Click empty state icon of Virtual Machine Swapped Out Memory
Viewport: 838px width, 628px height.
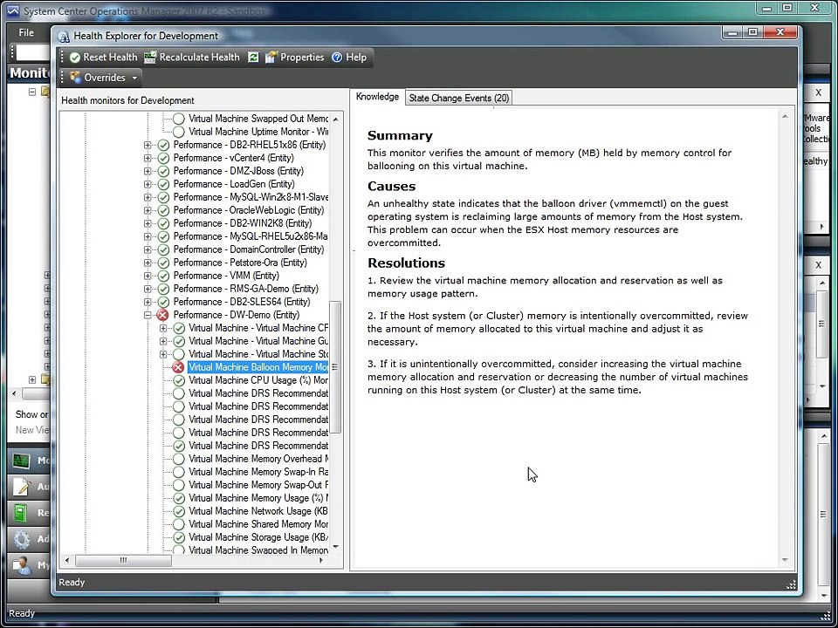(178, 119)
